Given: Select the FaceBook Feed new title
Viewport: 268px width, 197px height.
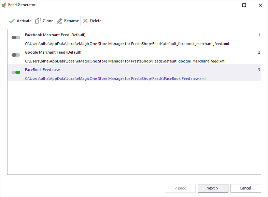Looking at the screenshot, I should tap(42, 70).
